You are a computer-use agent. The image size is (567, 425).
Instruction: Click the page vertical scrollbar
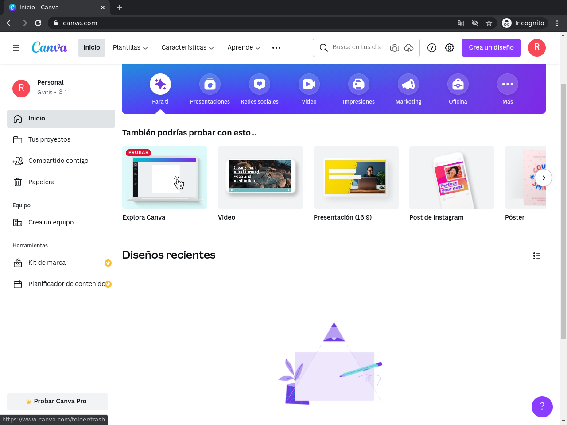(x=563, y=212)
